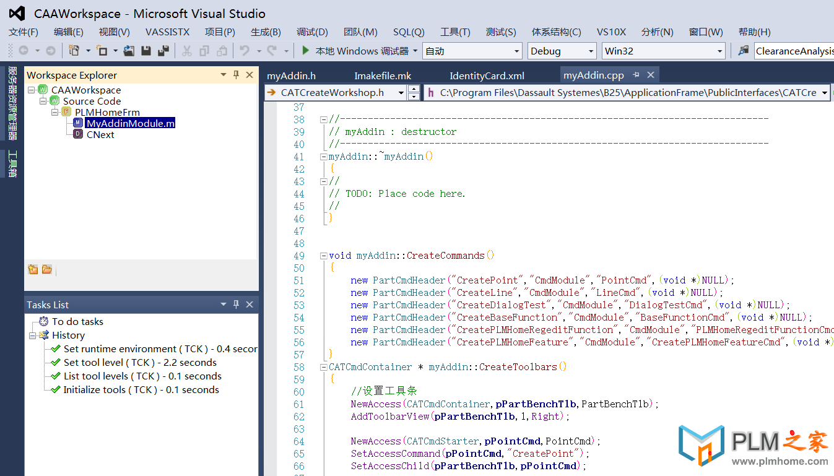834x476 pixels.
Task: Close the Tasks List panel
Action: tap(250, 305)
